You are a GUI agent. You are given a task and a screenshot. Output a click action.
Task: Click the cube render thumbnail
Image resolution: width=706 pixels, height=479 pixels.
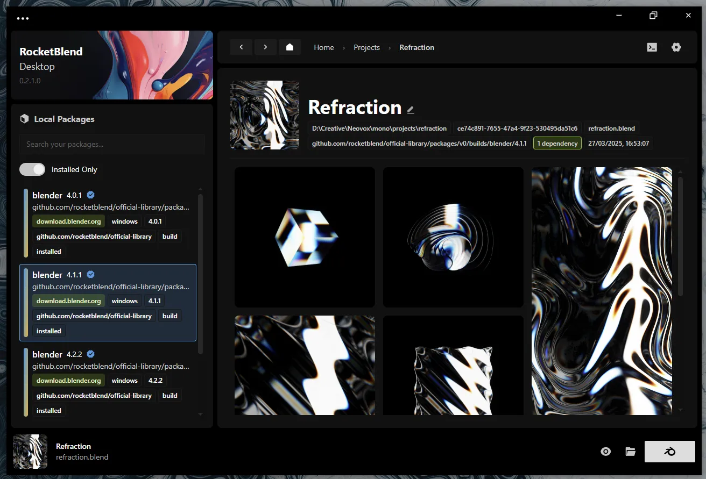point(305,237)
